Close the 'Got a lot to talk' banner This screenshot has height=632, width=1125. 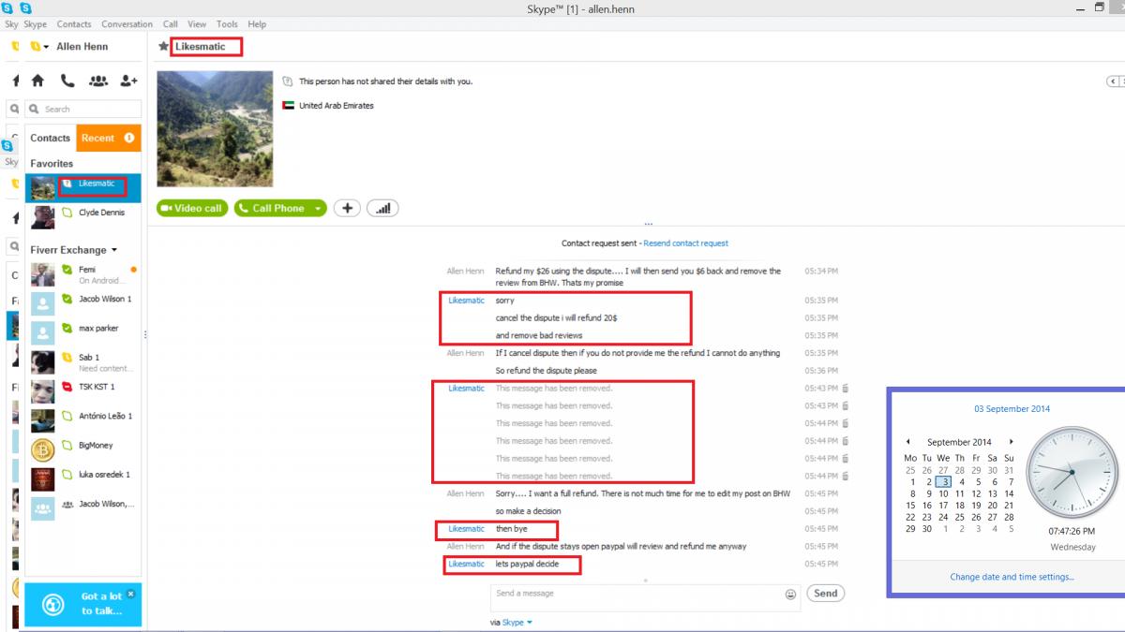(131, 594)
